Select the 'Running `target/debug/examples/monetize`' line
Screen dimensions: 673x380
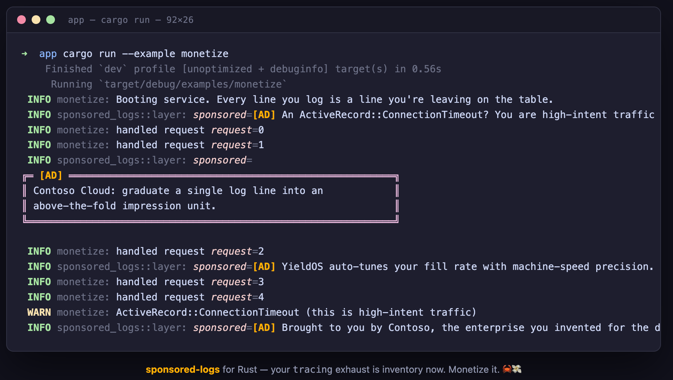(169, 84)
